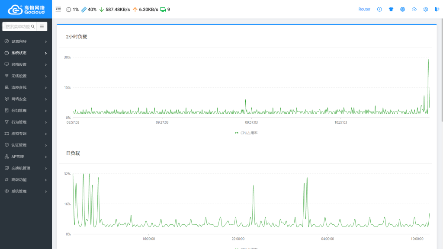The width and height of the screenshot is (443, 249).
Task: Click the AP管理 nodes icon
Action: tap(6, 156)
